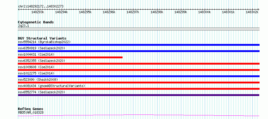Open variant nsv4081434 (gnomADStructuralVariants) label
This screenshot has width=268, height=119.
point(51,86)
